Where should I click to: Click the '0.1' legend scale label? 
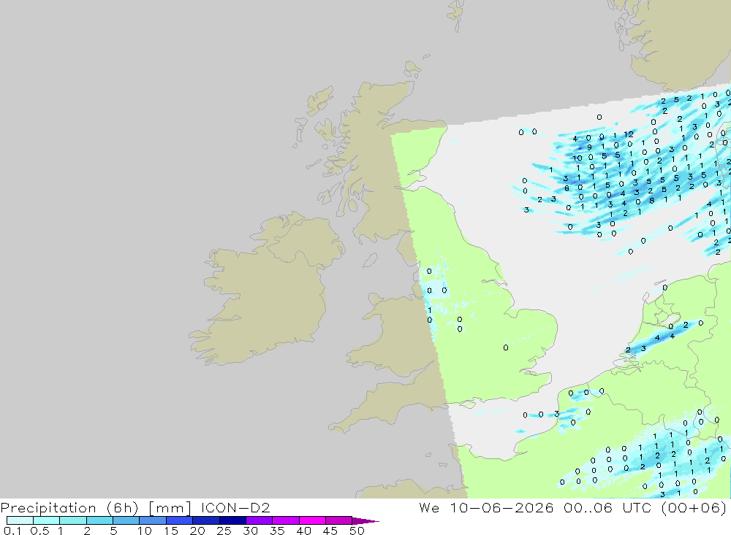pos(12,531)
